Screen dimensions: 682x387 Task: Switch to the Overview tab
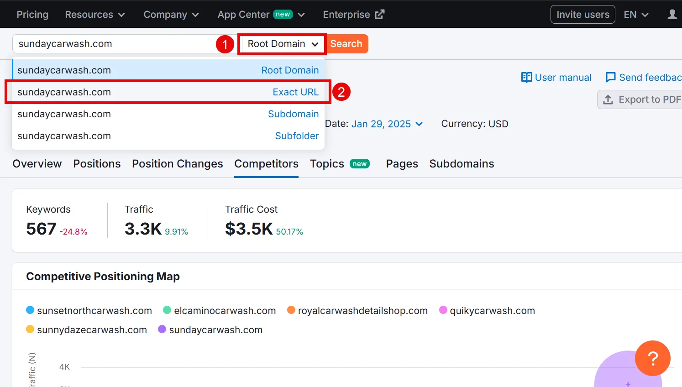37,164
